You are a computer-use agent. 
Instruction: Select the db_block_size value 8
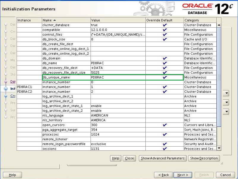click(118, 39)
